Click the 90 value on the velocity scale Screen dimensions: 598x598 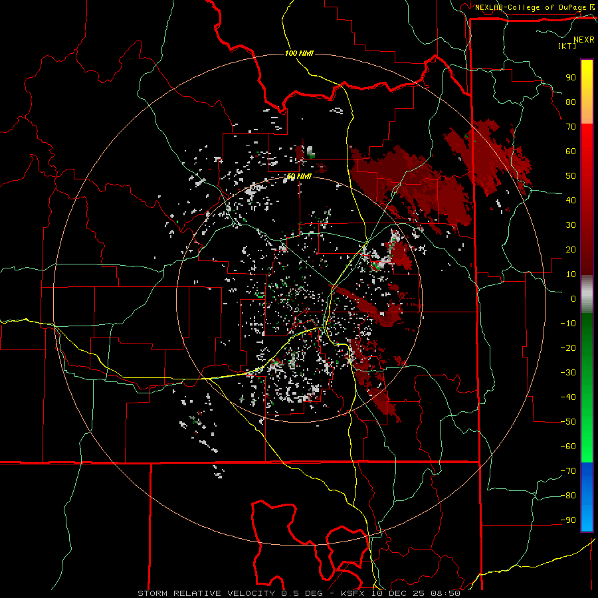click(x=571, y=78)
